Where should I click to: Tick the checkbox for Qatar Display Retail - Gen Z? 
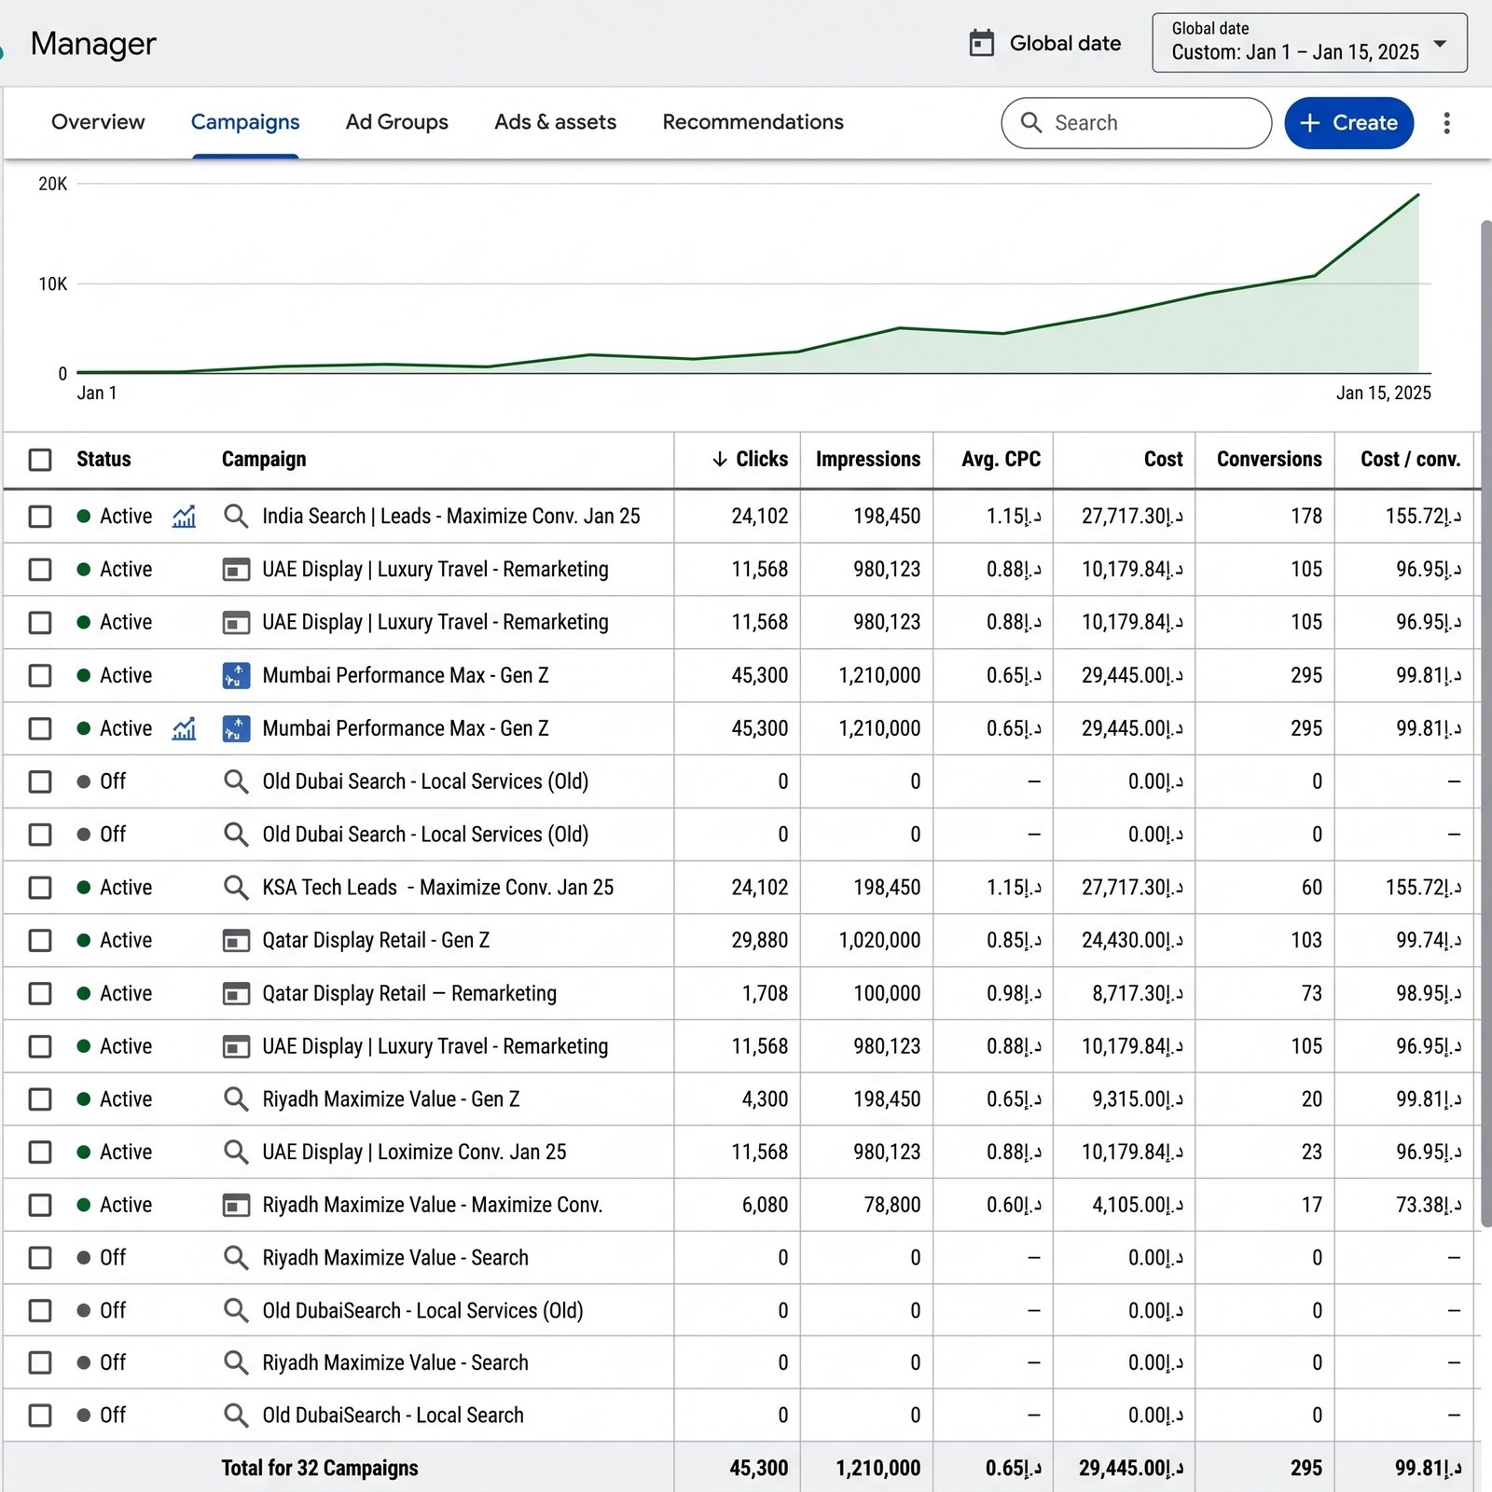(x=40, y=940)
